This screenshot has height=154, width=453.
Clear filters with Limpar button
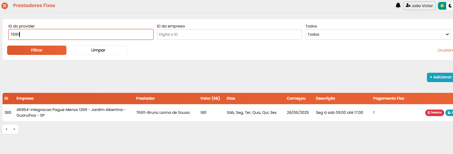click(98, 50)
